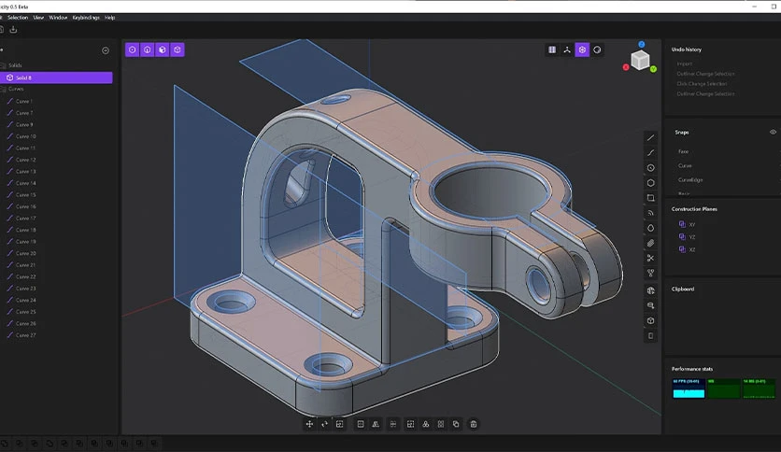
Task: Select the scissors Trim tool
Action: click(x=651, y=258)
